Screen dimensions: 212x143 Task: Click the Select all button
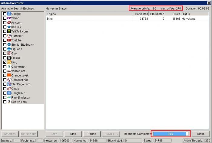click(10, 134)
